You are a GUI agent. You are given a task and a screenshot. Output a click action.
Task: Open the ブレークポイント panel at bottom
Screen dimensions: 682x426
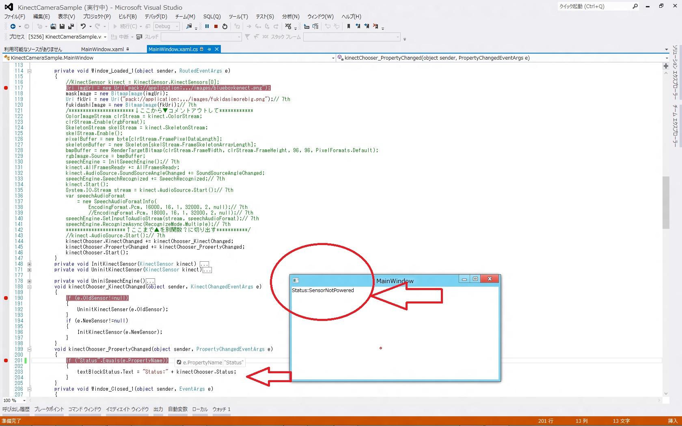49,409
